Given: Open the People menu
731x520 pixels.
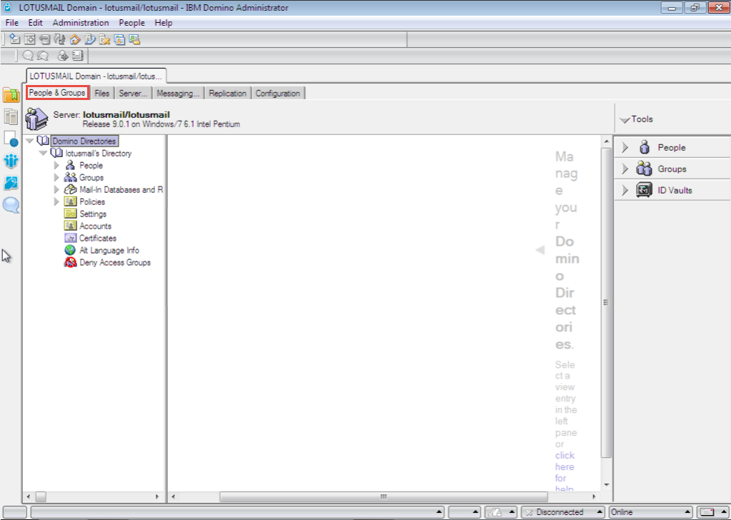Looking at the screenshot, I should 131,22.
